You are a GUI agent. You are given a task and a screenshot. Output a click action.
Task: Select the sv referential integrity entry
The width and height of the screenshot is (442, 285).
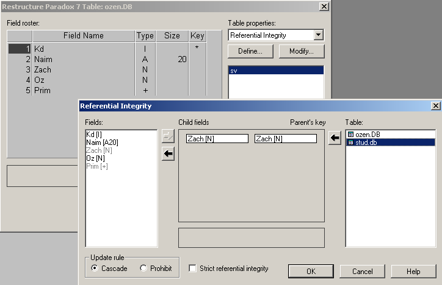[276, 70]
